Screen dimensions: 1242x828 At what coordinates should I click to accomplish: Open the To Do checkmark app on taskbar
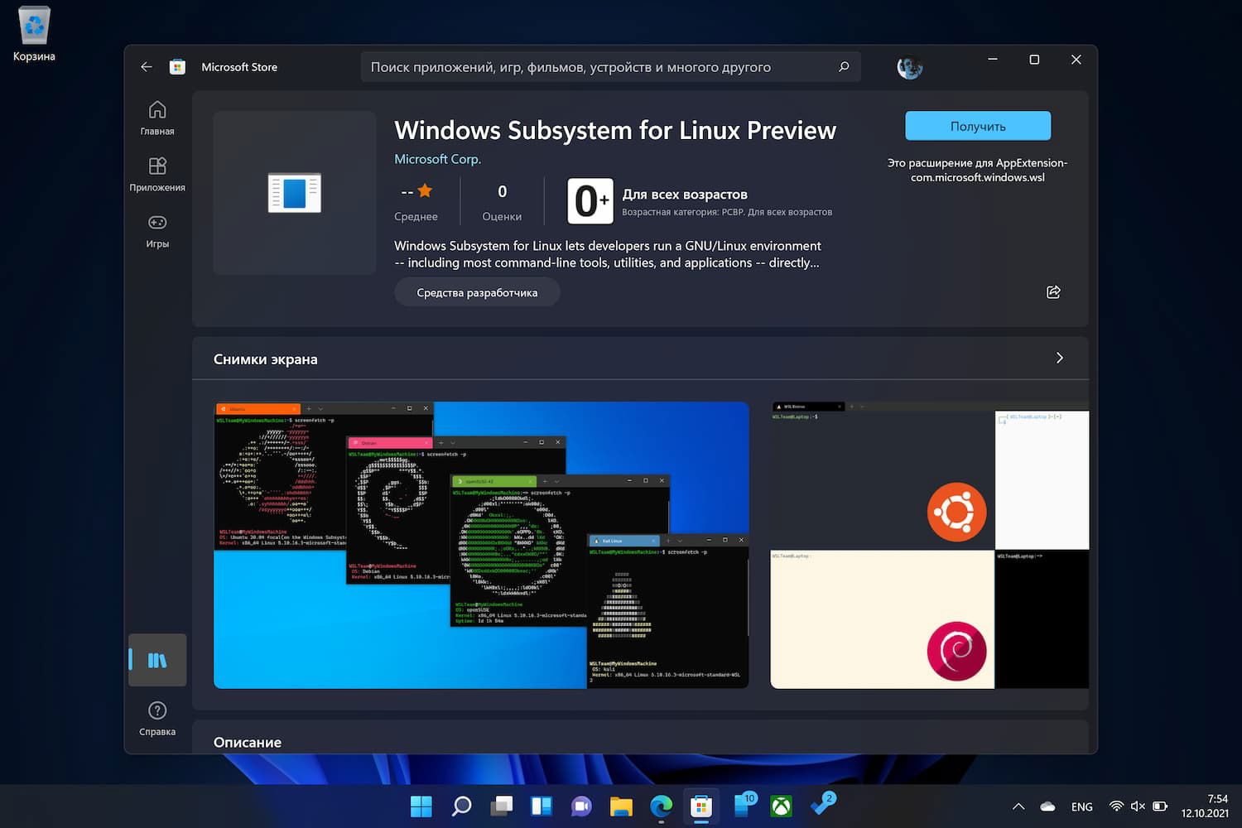click(x=822, y=805)
